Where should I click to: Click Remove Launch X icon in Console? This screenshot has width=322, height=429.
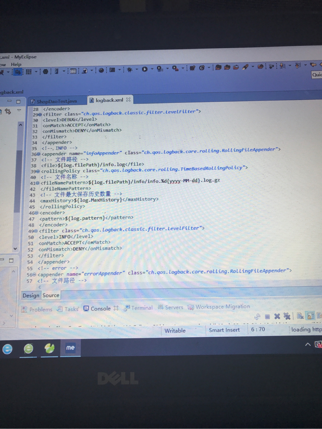click(277, 316)
